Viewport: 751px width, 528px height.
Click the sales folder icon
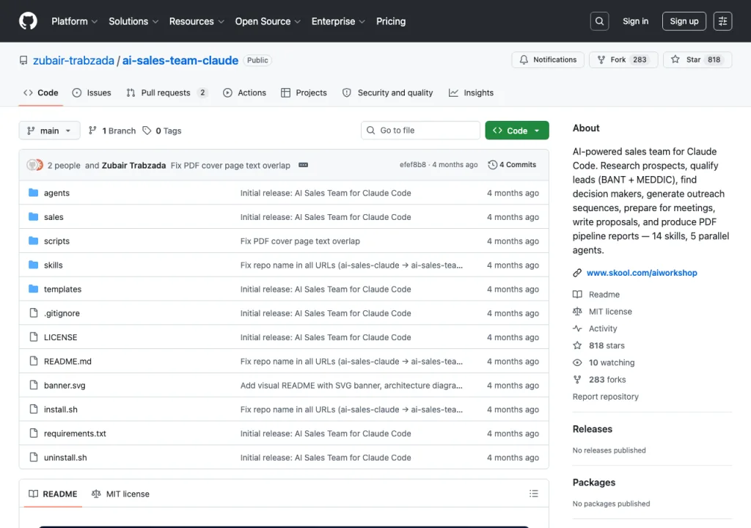pos(33,216)
